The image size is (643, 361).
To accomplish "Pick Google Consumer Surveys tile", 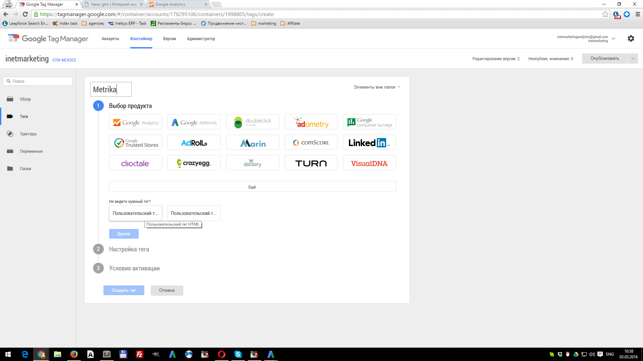I will (x=369, y=122).
